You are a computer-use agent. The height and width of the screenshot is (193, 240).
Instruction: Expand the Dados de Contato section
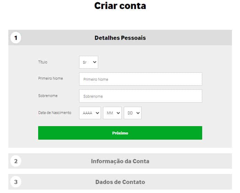120,182
